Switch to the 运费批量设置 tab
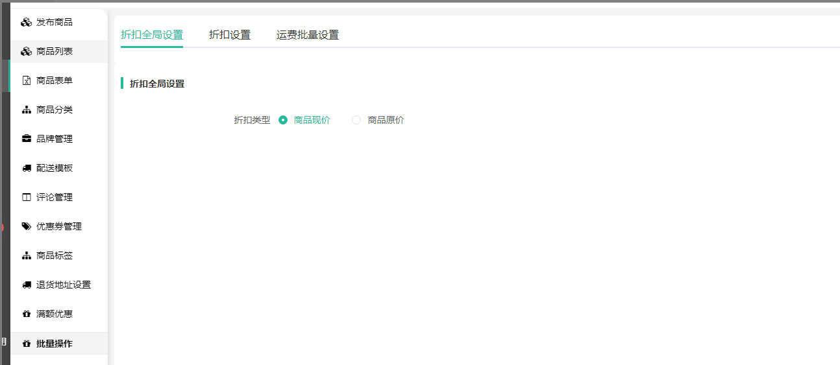The height and width of the screenshot is (365, 840). click(x=308, y=35)
